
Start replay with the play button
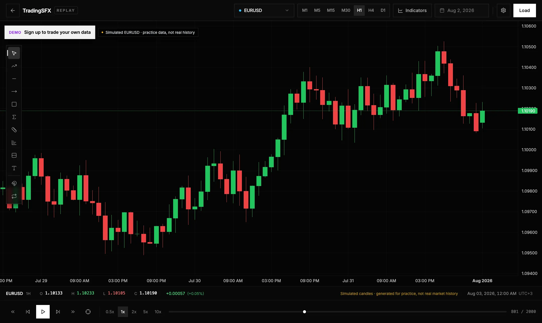[43, 312]
